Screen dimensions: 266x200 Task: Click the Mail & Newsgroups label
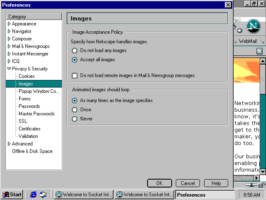31,46
